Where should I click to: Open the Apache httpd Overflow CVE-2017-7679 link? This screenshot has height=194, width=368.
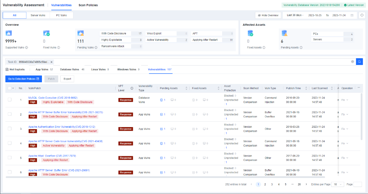[x=52, y=156]
